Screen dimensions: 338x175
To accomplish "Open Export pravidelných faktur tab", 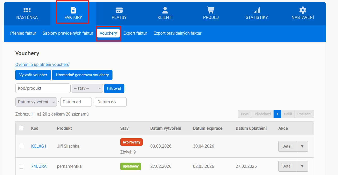I will [177, 33].
